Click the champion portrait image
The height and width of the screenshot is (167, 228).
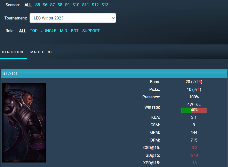[24, 123]
